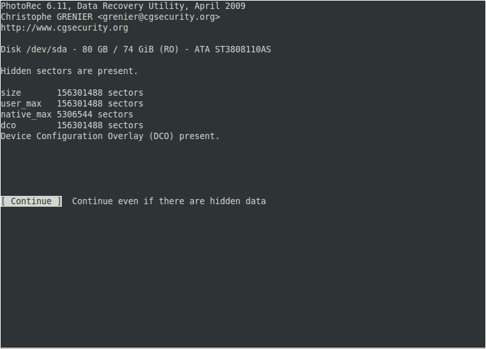Click the (RO) read-only indicator
The height and width of the screenshot is (349, 486).
coord(169,50)
